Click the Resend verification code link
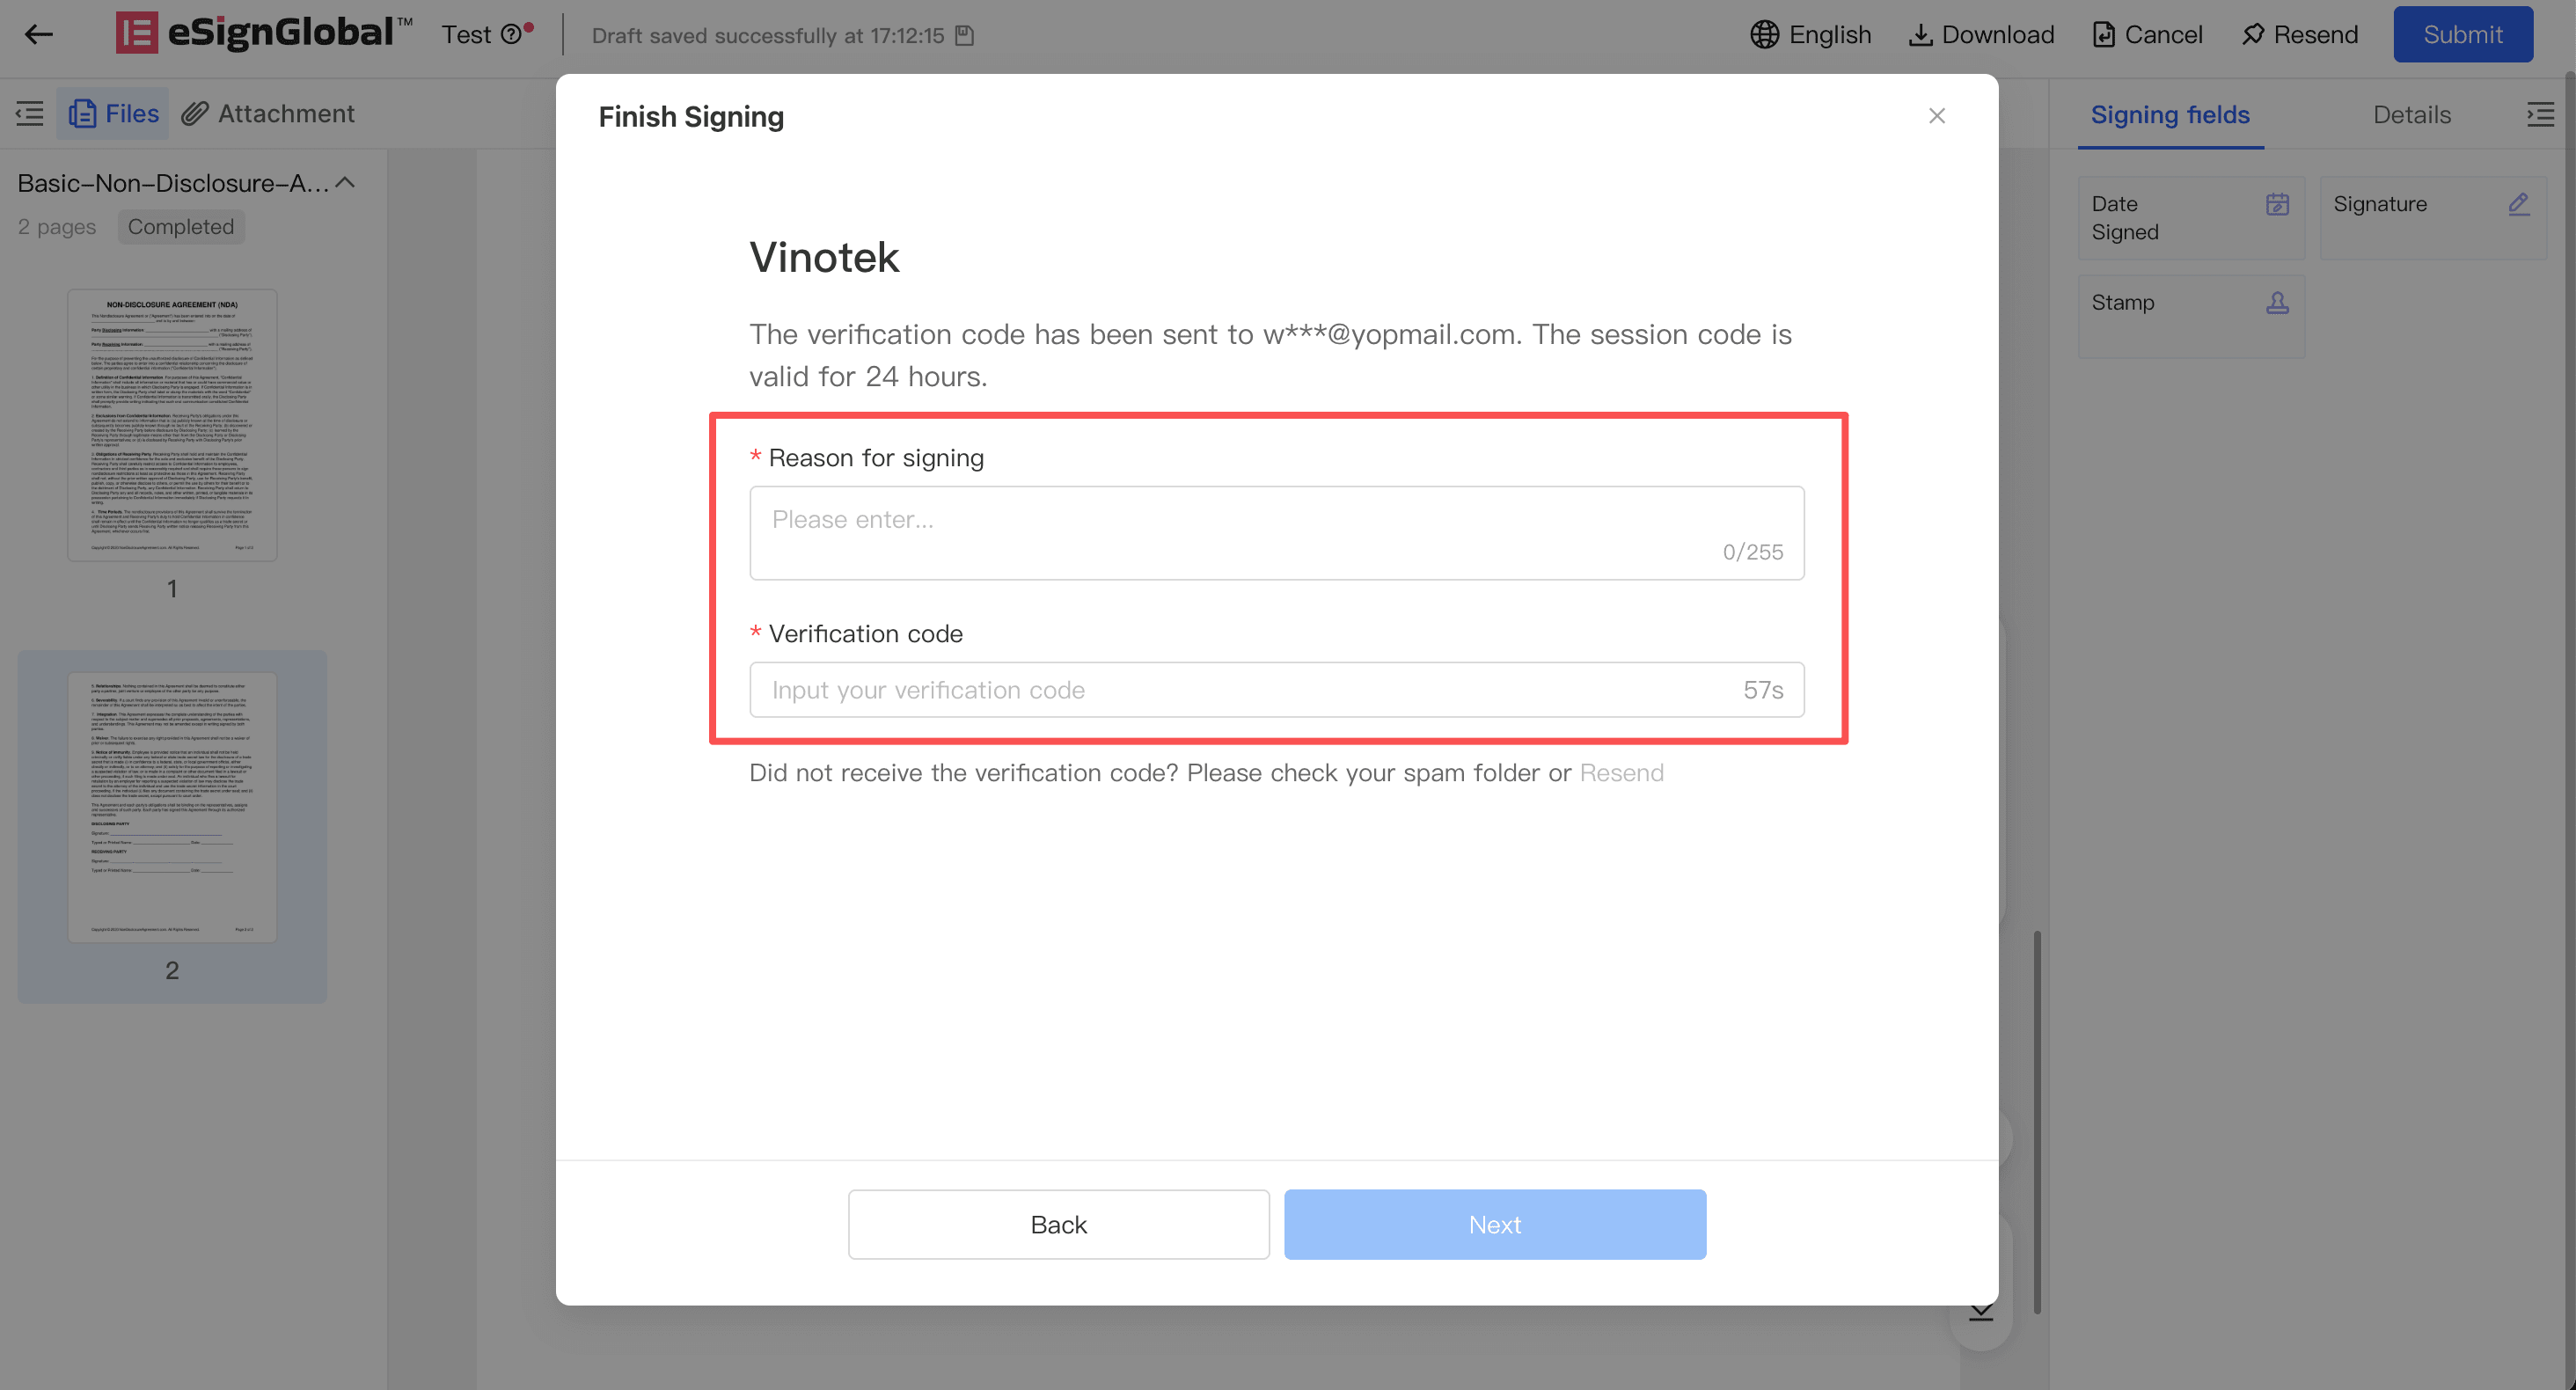 click(x=1621, y=772)
